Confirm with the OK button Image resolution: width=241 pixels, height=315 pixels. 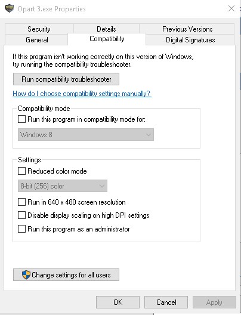[x=118, y=302]
